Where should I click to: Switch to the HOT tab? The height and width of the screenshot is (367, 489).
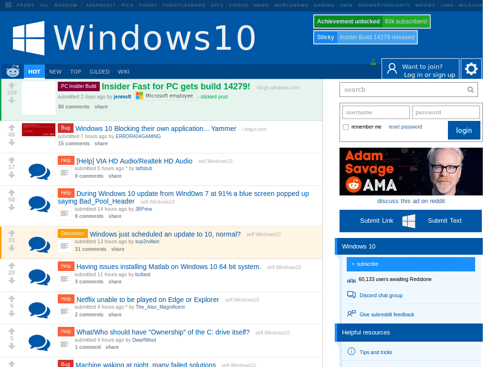[x=34, y=72]
